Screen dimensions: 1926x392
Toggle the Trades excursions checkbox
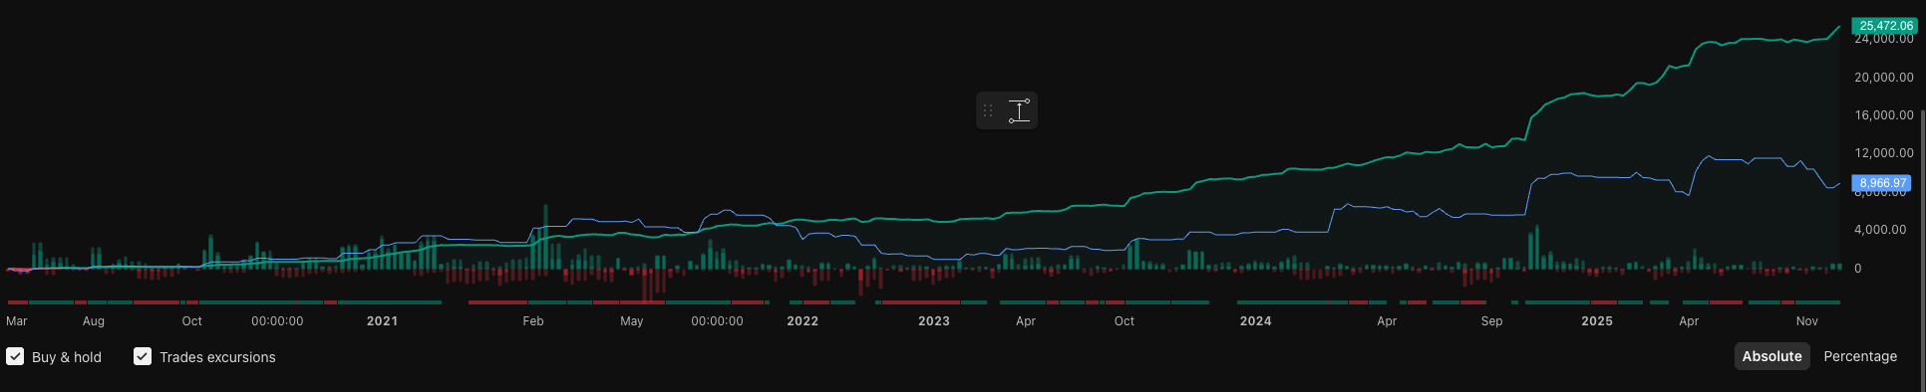click(x=143, y=356)
